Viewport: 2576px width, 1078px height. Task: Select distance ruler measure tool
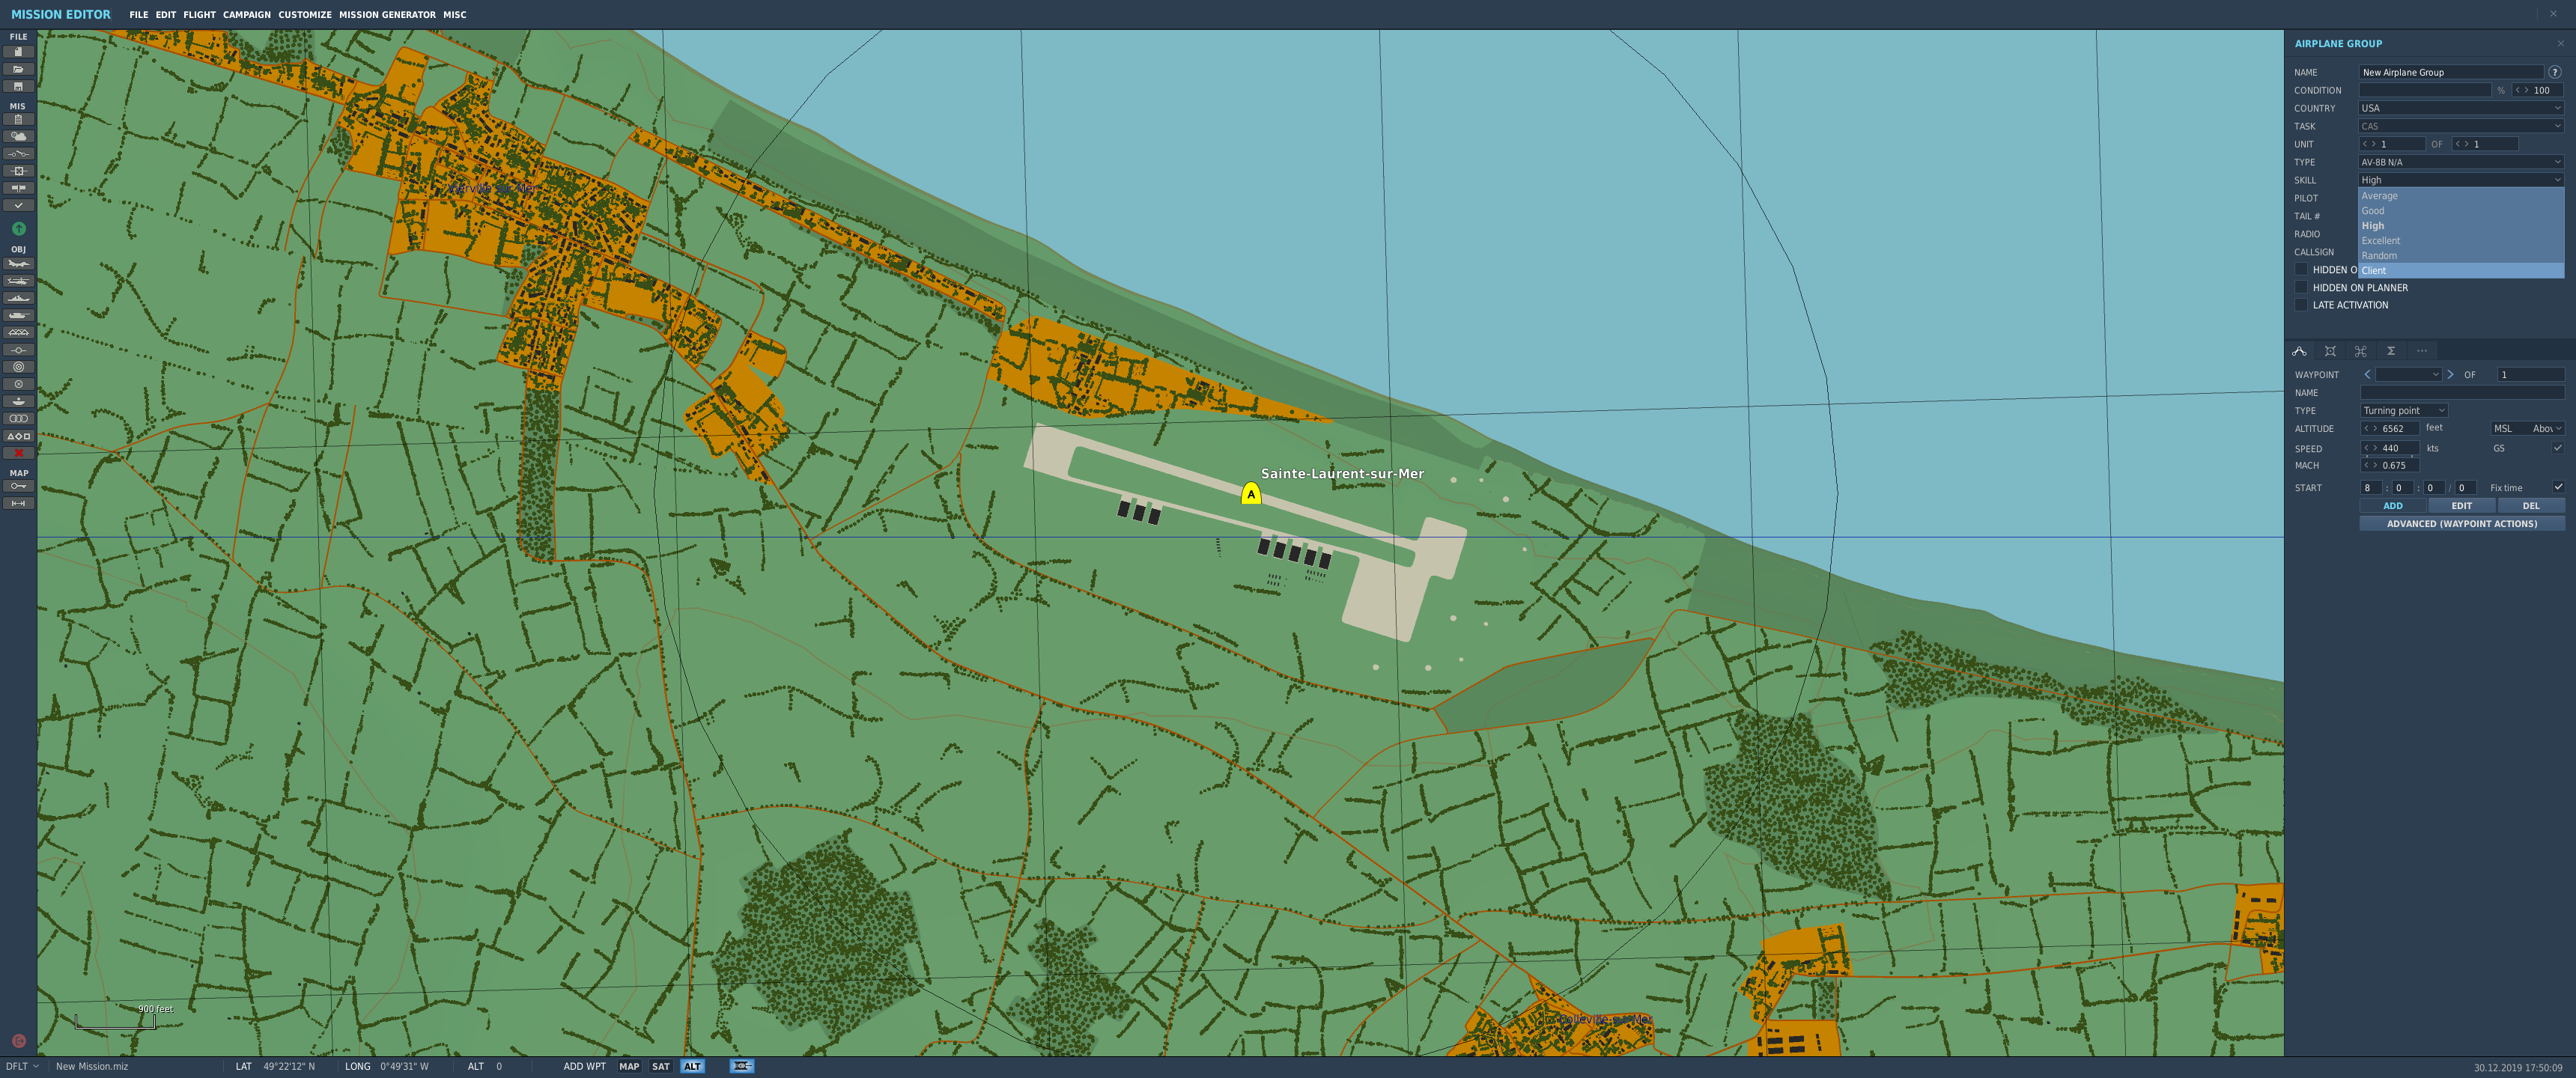[x=18, y=503]
